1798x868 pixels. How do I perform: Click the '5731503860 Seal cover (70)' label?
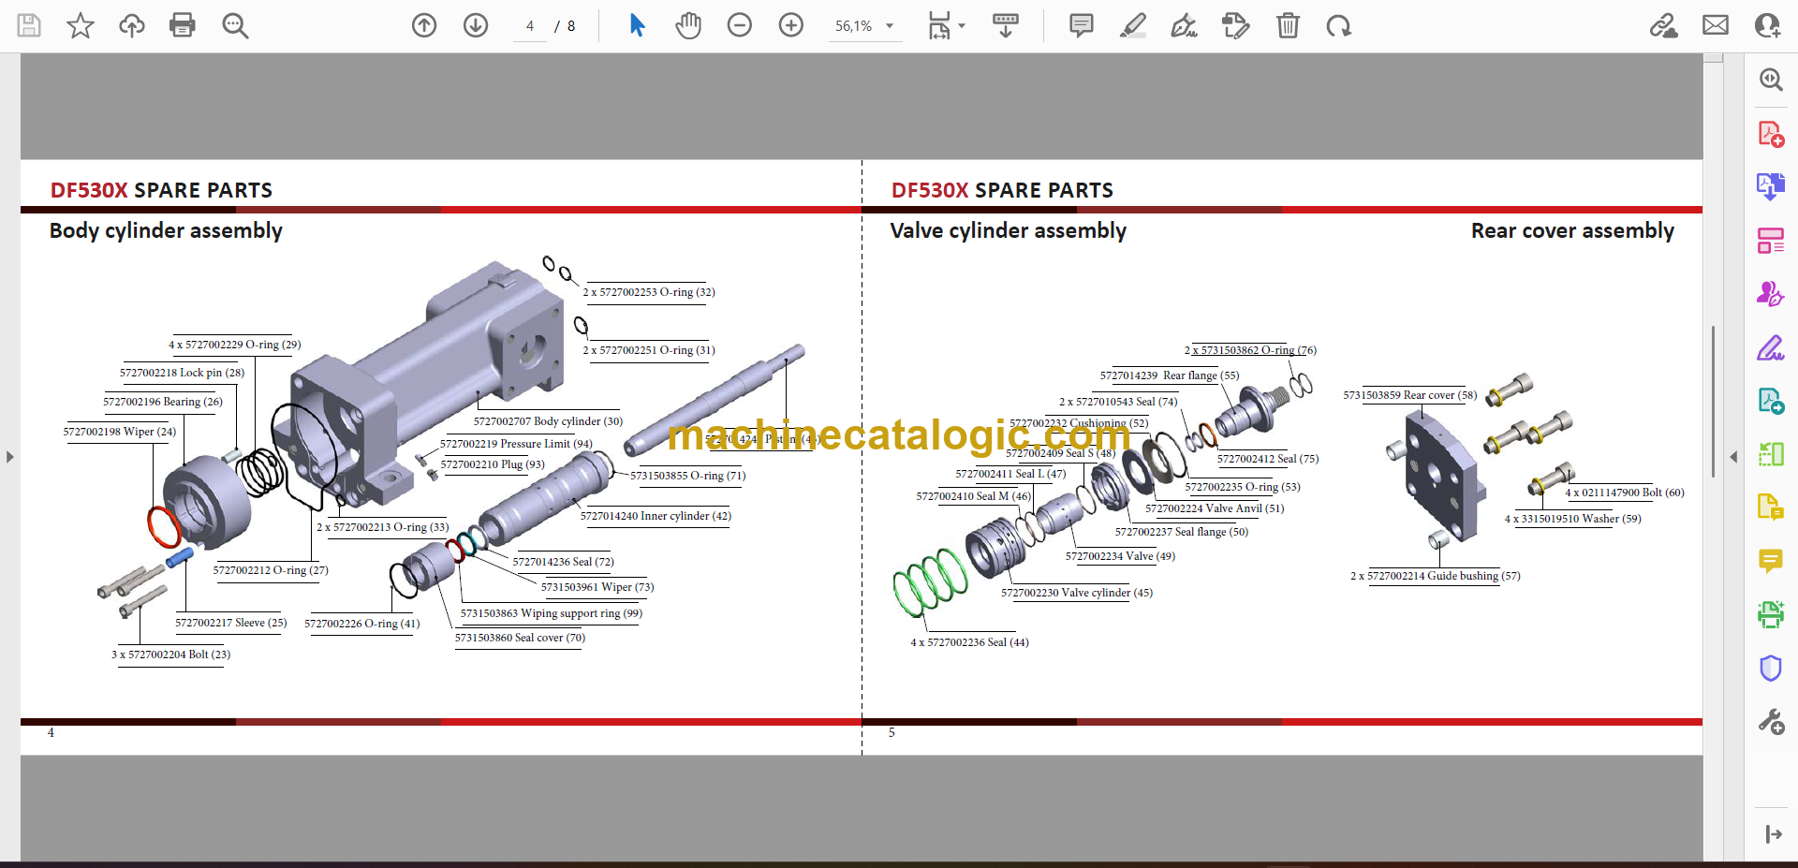click(x=520, y=638)
